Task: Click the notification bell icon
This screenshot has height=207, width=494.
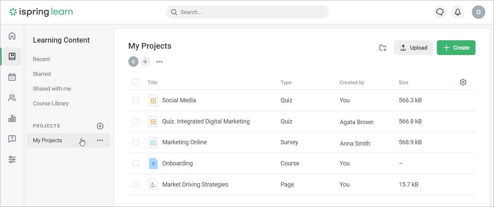Action: pos(457,12)
